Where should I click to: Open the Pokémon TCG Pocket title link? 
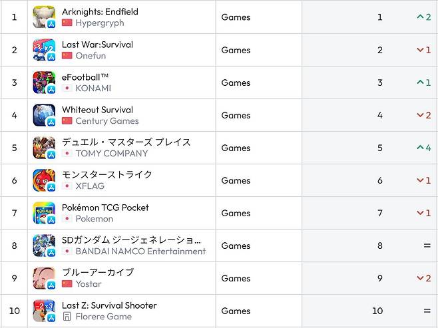[x=105, y=208]
